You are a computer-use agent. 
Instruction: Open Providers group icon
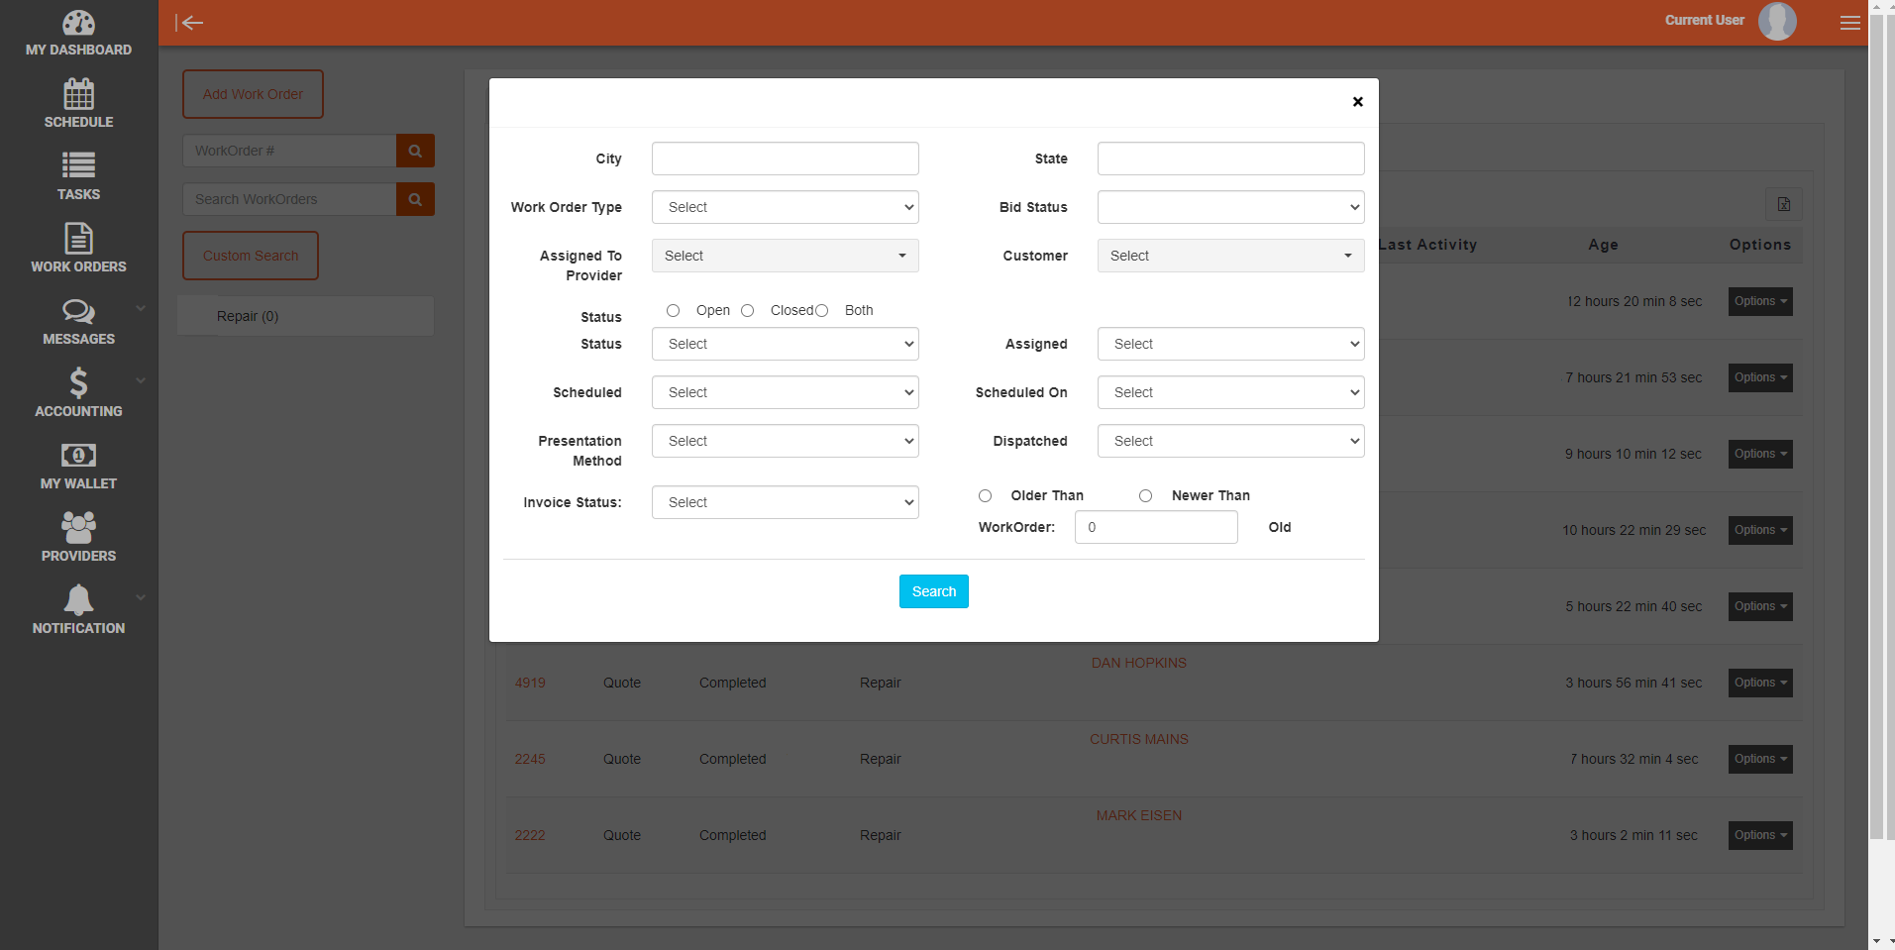coord(78,527)
